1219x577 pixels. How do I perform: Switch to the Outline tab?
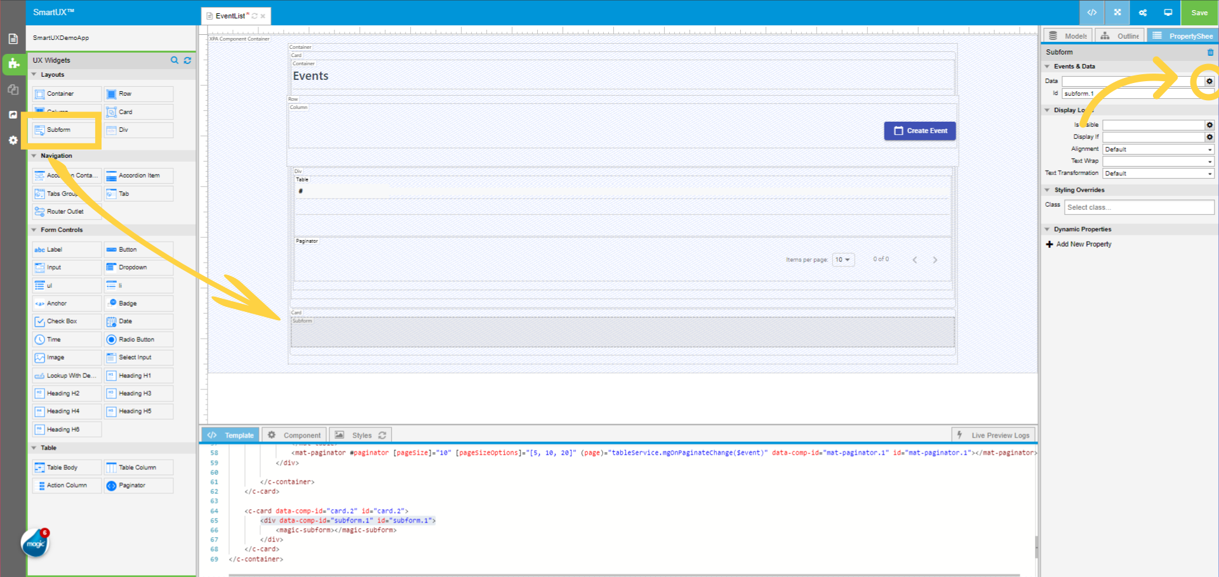(1119, 36)
